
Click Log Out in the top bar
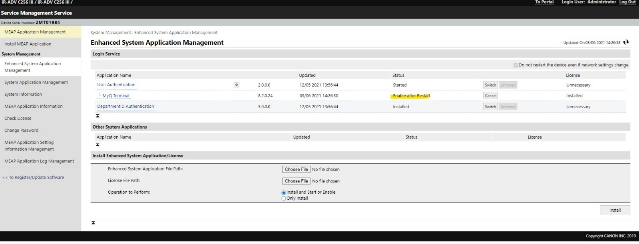coord(627,2)
